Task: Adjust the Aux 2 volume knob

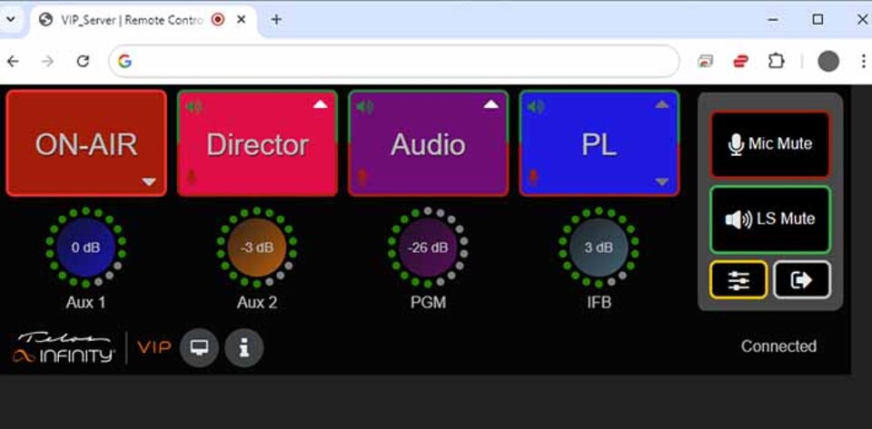Action: 257,248
